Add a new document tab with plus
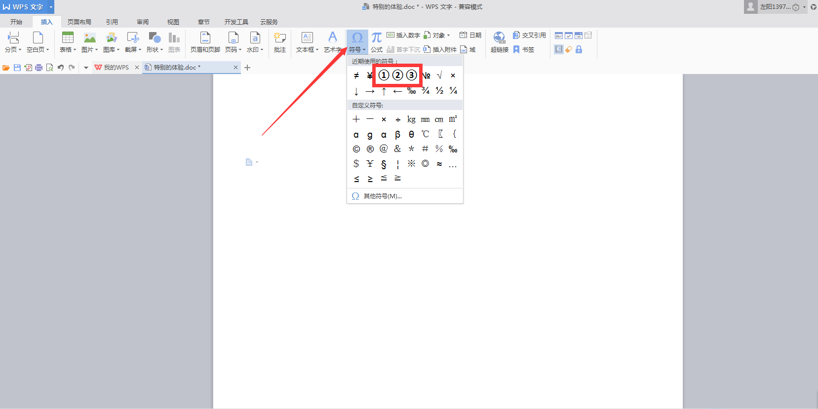This screenshot has width=818, height=409. (x=247, y=68)
